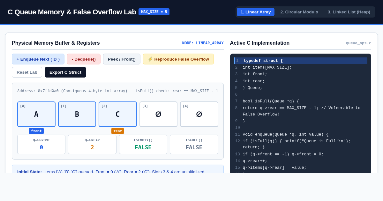
Task: Click code line int items[MAX_SIZE];
Action: [301, 67]
